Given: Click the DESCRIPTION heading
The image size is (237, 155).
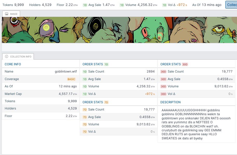Looking at the screenshot, I should tap(171, 102).
